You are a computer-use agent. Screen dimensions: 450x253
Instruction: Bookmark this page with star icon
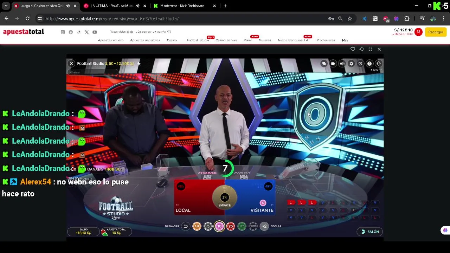tap(350, 19)
